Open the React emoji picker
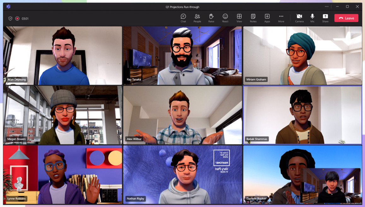 coord(225,18)
